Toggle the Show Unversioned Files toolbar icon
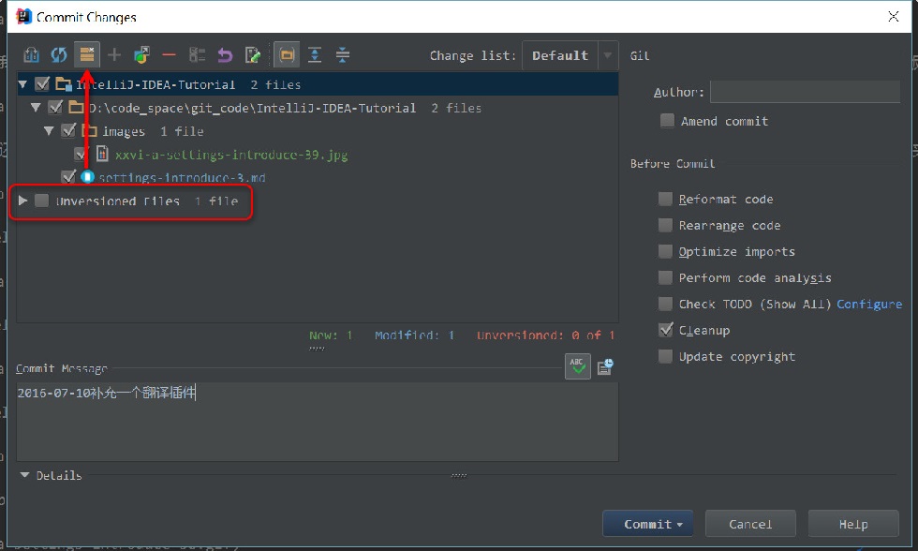Screen dimensions: 918x551 pos(86,55)
